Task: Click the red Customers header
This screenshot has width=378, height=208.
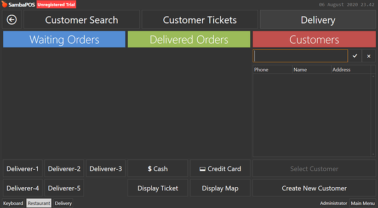Action: pyautogui.click(x=314, y=39)
